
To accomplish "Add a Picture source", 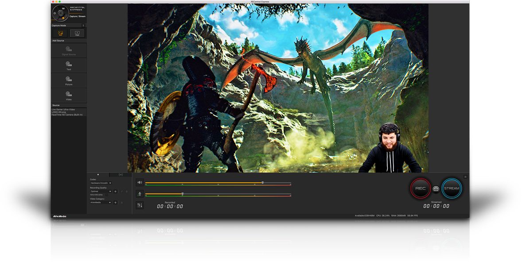I will click(x=69, y=81).
